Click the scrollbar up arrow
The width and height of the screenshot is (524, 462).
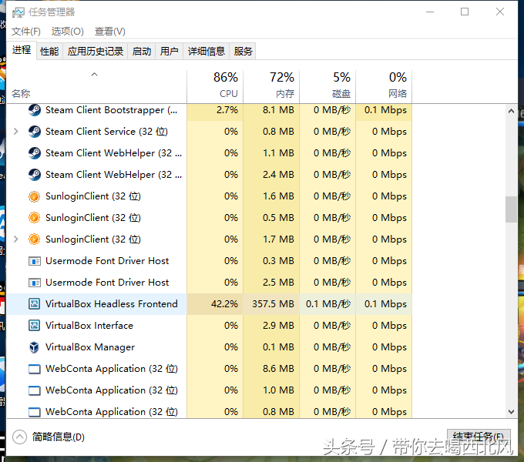coord(511,111)
